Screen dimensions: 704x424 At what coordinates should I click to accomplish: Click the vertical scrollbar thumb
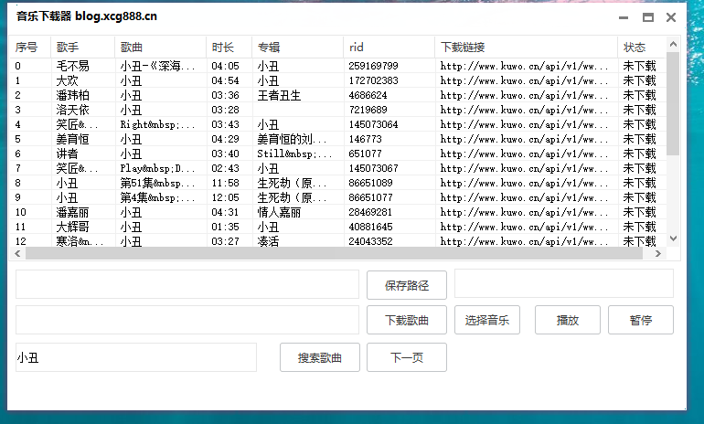tap(673, 103)
